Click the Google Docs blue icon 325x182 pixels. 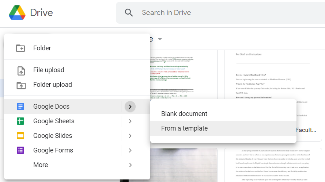coord(20,107)
